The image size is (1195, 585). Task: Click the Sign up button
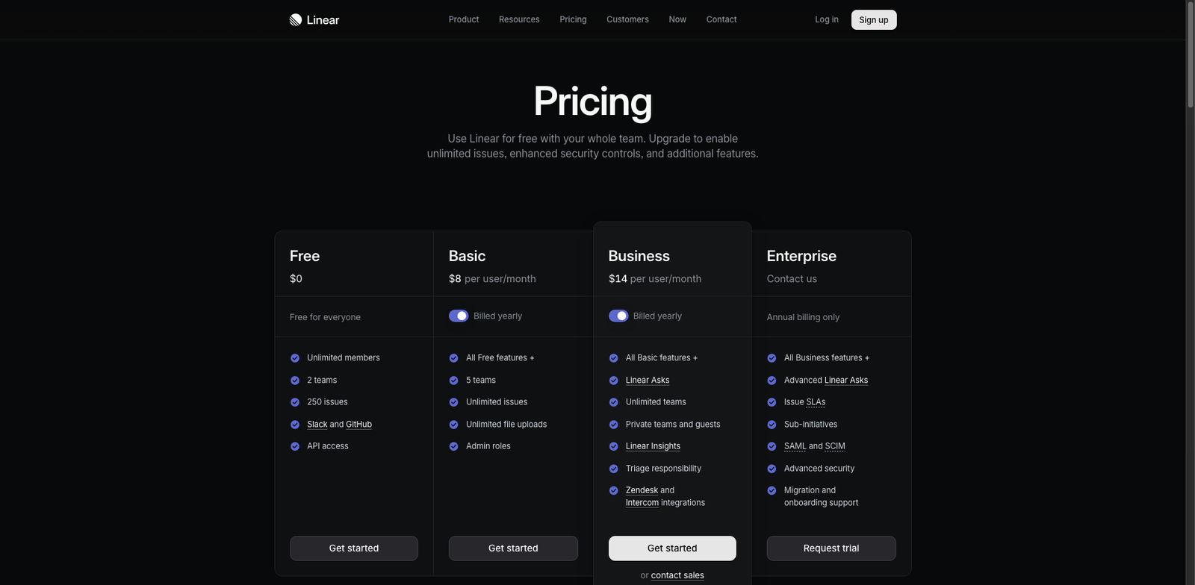(873, 19)
